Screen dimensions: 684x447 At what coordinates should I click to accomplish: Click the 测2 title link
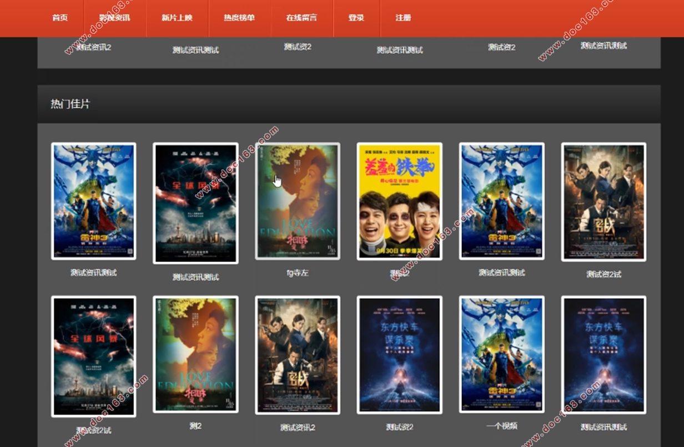(195, 426)
